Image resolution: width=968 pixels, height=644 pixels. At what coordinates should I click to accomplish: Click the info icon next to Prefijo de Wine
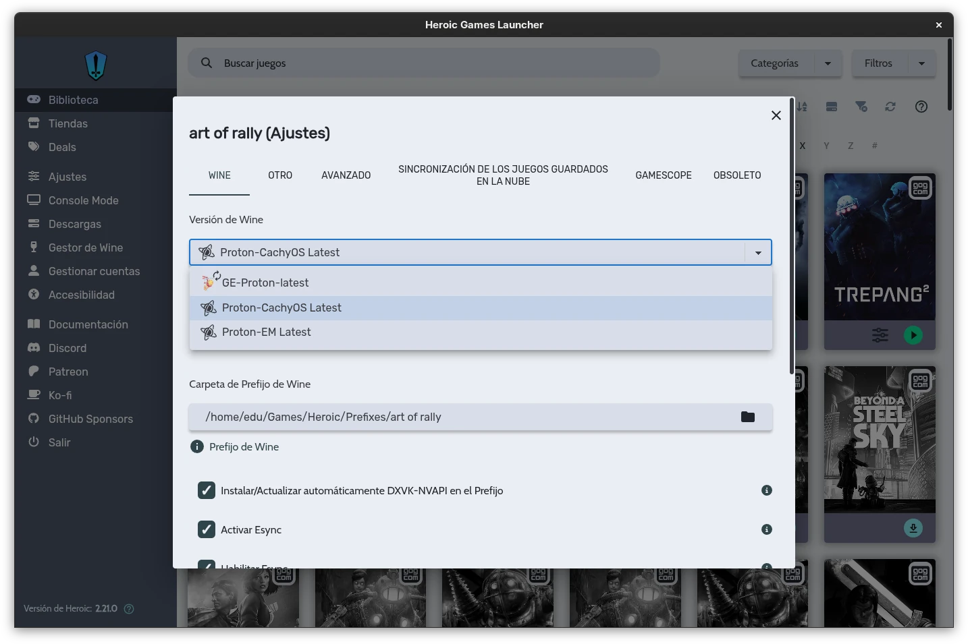[197, 446]
